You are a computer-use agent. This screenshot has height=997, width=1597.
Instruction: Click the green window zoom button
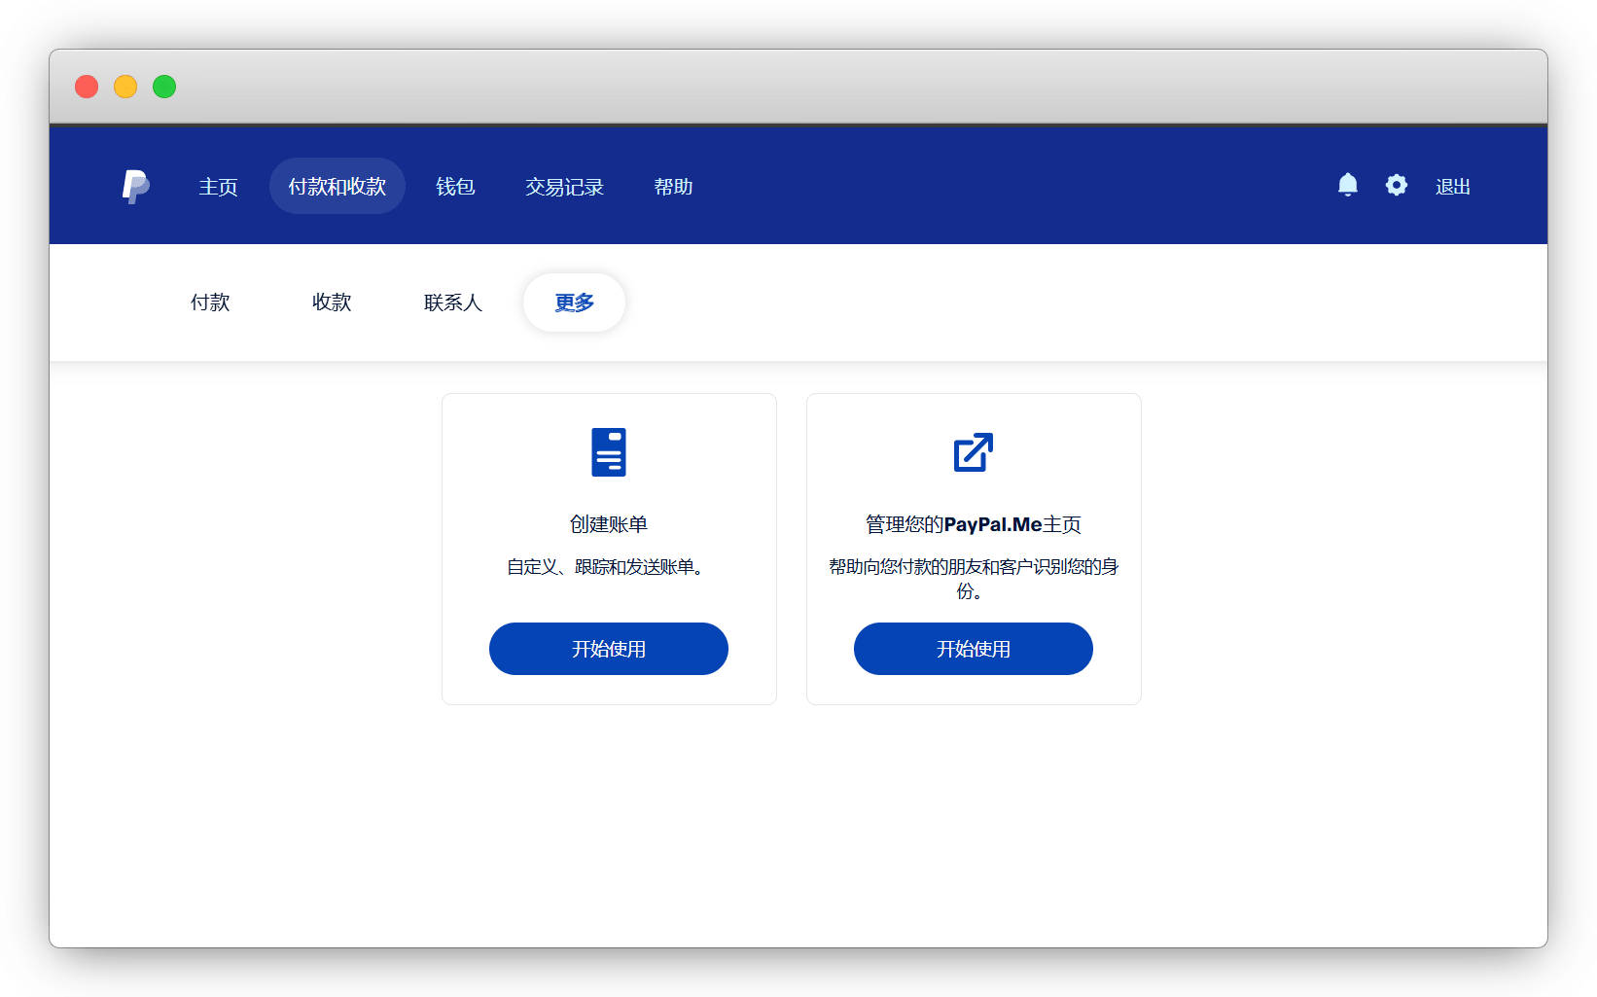(x=164, y=87)
